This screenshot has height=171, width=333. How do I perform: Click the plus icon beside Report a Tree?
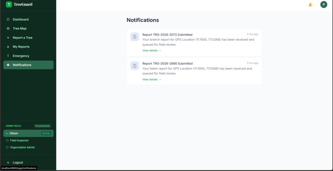pos(8,38)
